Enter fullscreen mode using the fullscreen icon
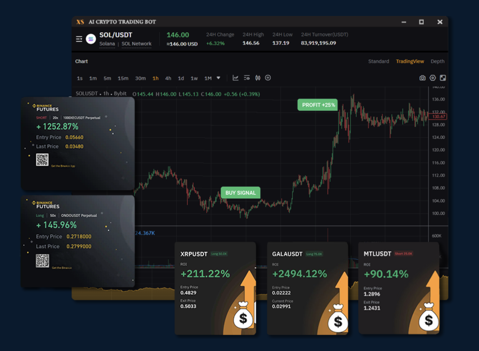The image size is (479, 351). (x=443, y=78)
